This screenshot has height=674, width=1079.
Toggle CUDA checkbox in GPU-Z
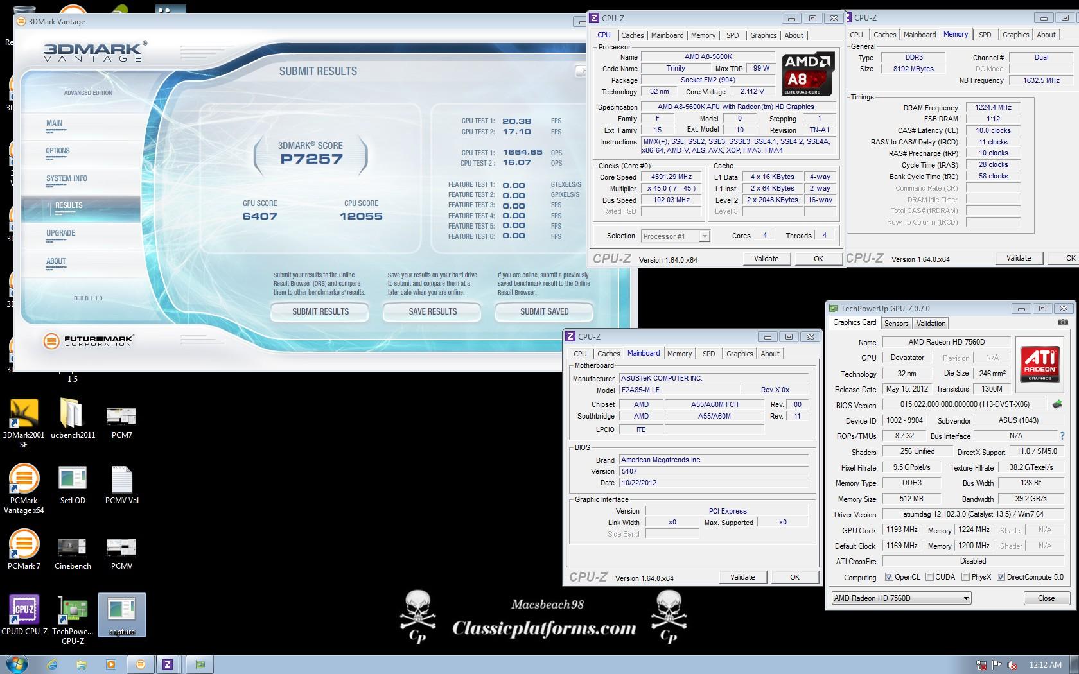click(929, 577)
